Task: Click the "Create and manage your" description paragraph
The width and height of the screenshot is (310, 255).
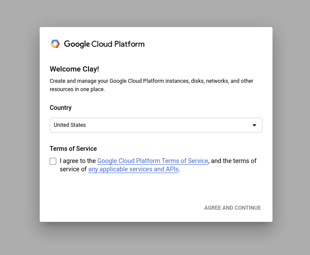Action: pos(151,85)
